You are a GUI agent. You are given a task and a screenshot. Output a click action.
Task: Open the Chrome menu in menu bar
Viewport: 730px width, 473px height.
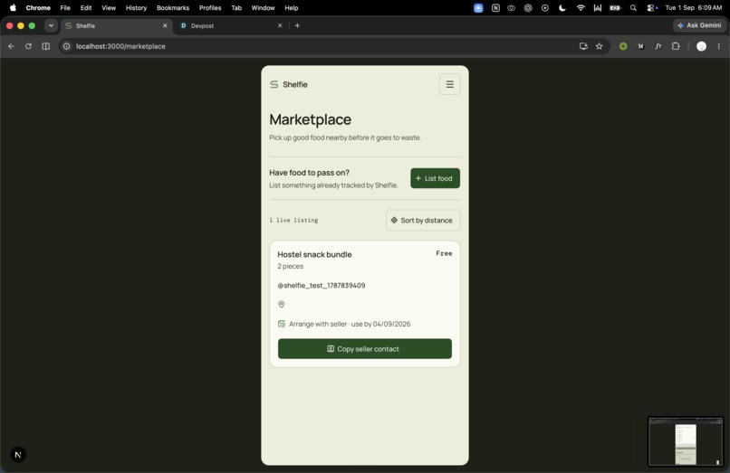(38, 7)
